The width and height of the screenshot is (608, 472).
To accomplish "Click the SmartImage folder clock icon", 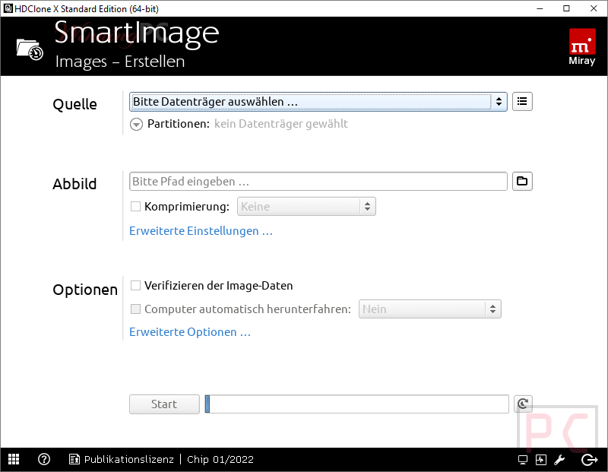I will click(30, 49).
